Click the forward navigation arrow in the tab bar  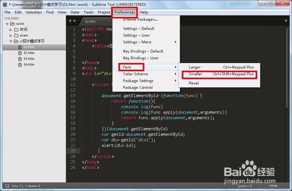click(75, 21)
